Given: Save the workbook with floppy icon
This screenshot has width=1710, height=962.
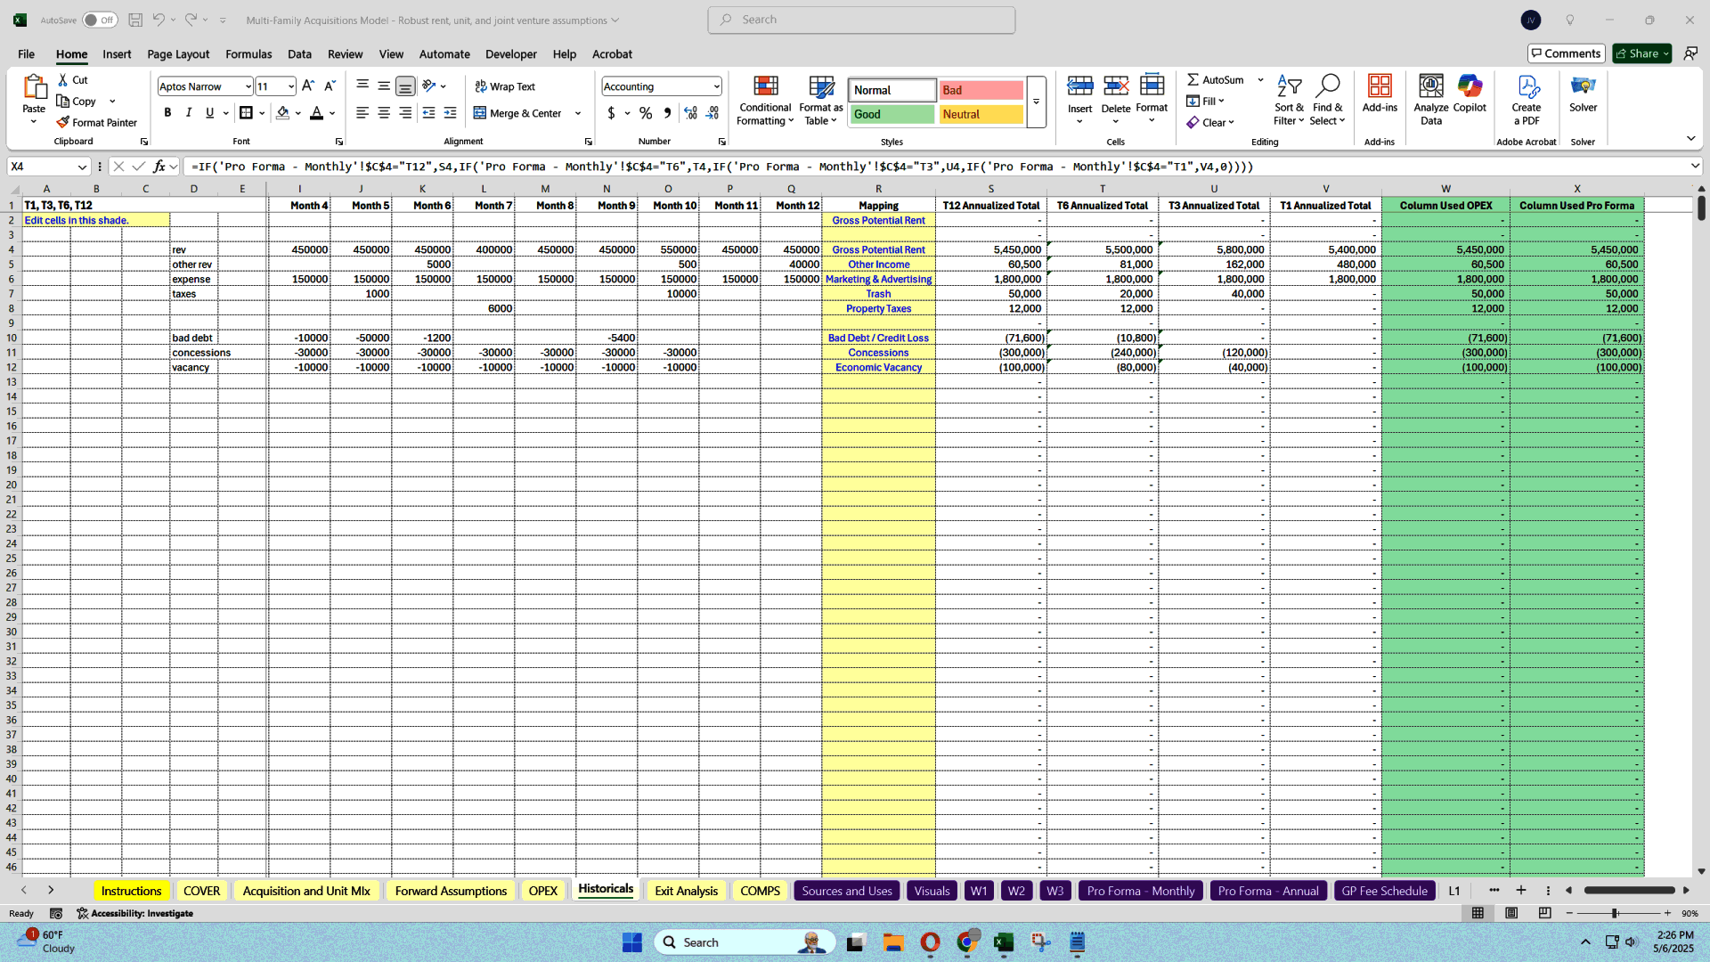Looking at the screenshot, I should click(135, 20).
